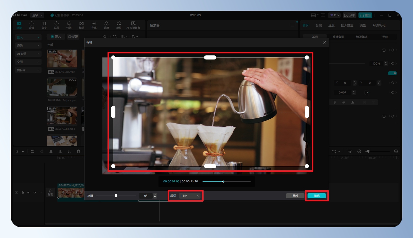Click the delete trash icon in timeline toolbar

click(x=78, y=151)
